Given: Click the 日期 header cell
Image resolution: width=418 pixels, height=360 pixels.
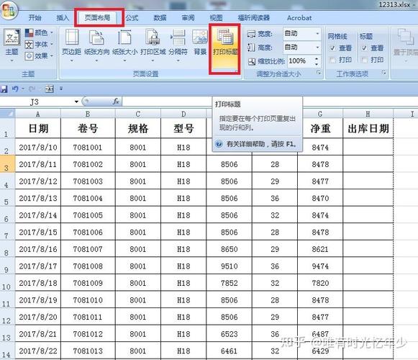Looking at the screenshot, I should 38,128.
